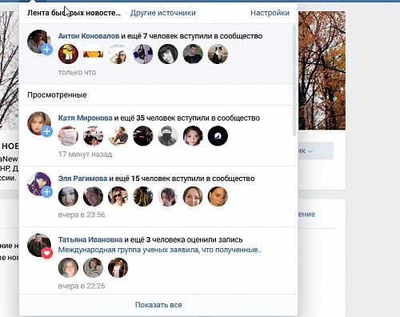Click Татьяна Ивановна's avatar with heart badge
Image resolution: width=400 pixels, height=317 pixels.
39,245
